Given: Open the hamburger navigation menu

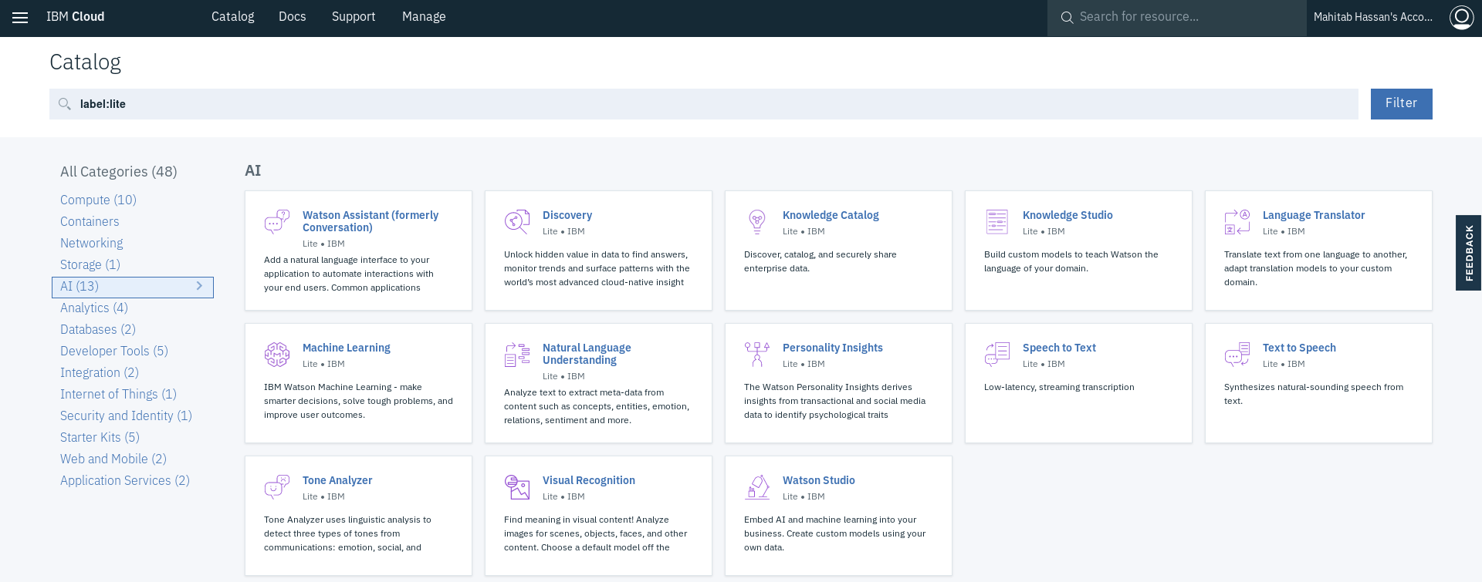Looking at the screenshot, I should click(x=20, y=17).
